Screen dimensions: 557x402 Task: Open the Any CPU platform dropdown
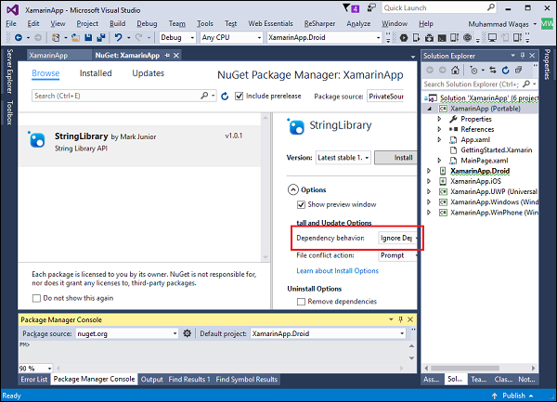pos(231,37)
